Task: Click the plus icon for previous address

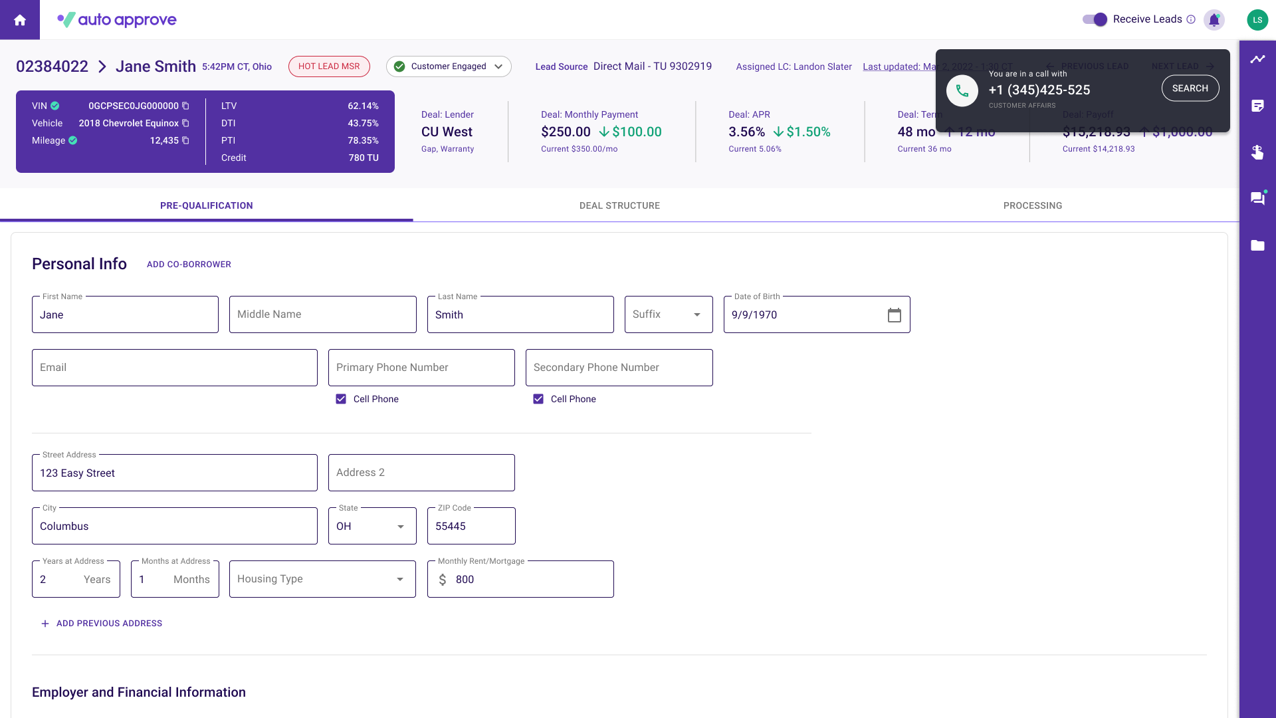Action: pyautogui.click(x=45, y=624)
